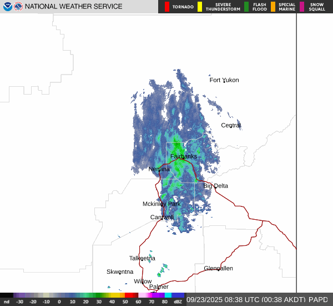Select the Fairbanks city label

(184, 156)
